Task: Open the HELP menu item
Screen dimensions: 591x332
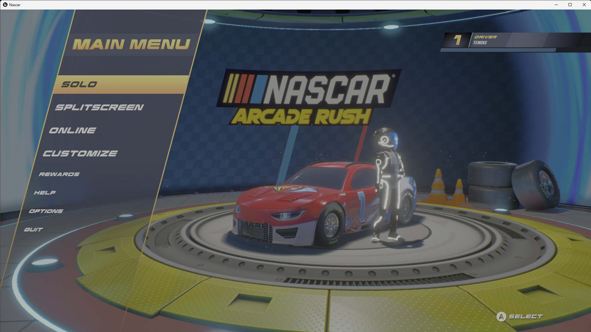Action: 45,193
